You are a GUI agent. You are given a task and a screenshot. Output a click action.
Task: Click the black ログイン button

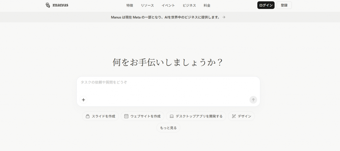pyautogui.click(x=266, y=5)
